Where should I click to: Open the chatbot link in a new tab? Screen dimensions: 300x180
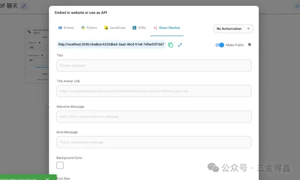tap(180, 45)
